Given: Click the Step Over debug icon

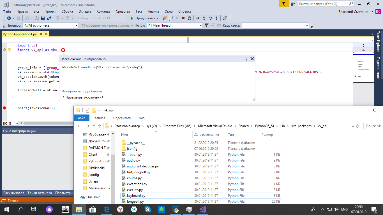Looking at the screenshot, I should pyautogui.click(x=210, y=18).
